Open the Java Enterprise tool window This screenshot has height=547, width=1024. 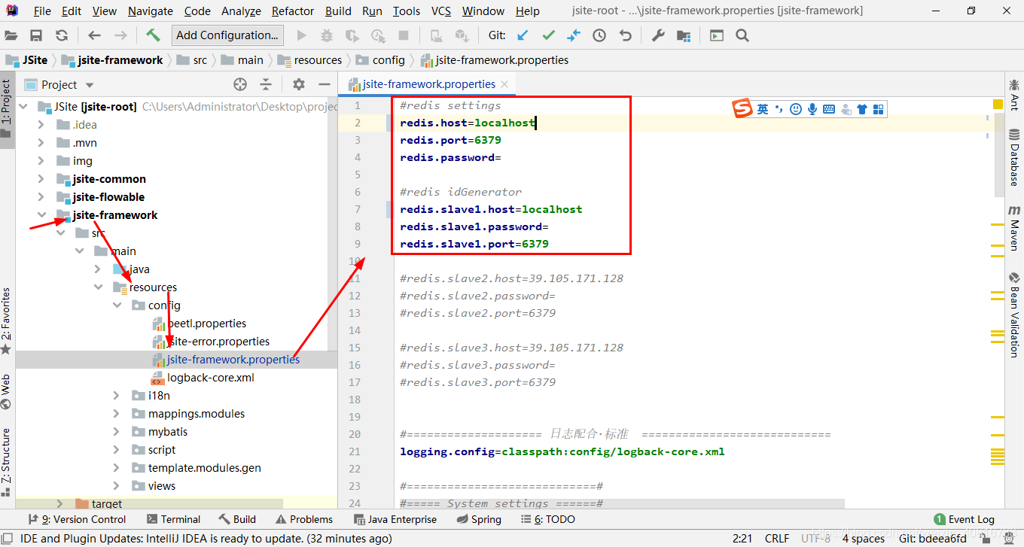coord(395,519)
